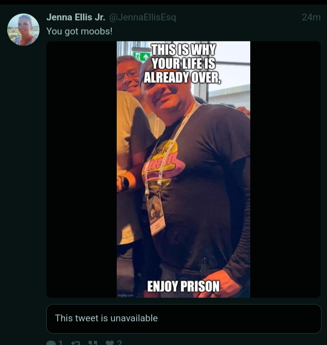Open the attached meme image
This screenshot has width=327, height=345.
(183, 169)
